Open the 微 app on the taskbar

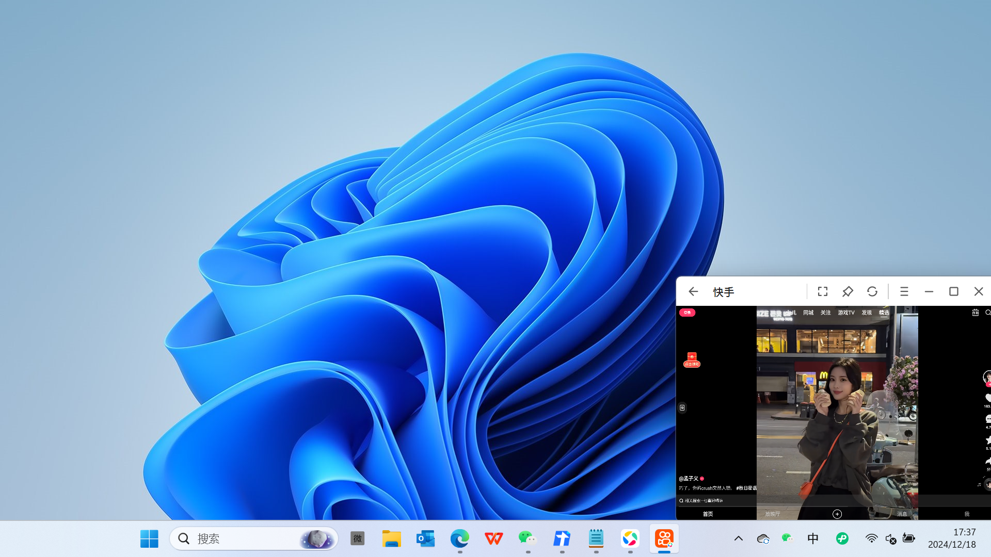point(358,539)
